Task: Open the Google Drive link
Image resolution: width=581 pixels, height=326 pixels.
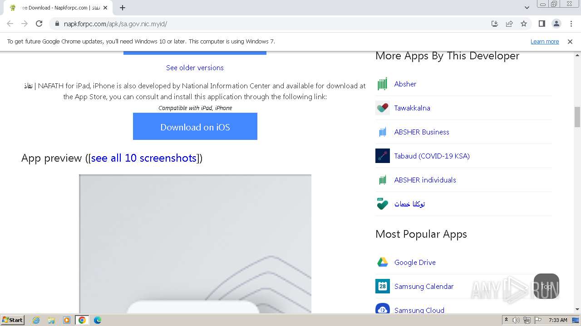Action: click(415, 262)
